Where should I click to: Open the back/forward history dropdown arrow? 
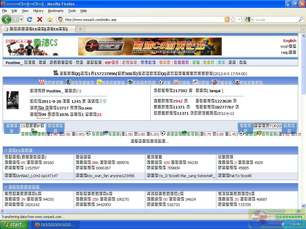pyautogui.click(x=21, y=19)
